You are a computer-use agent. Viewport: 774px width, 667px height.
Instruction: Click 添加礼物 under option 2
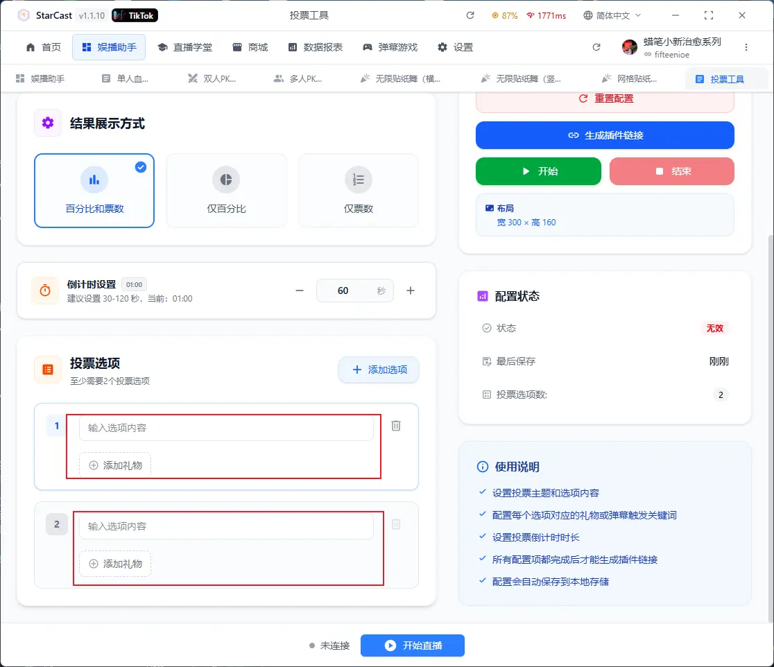coord(115,564)
